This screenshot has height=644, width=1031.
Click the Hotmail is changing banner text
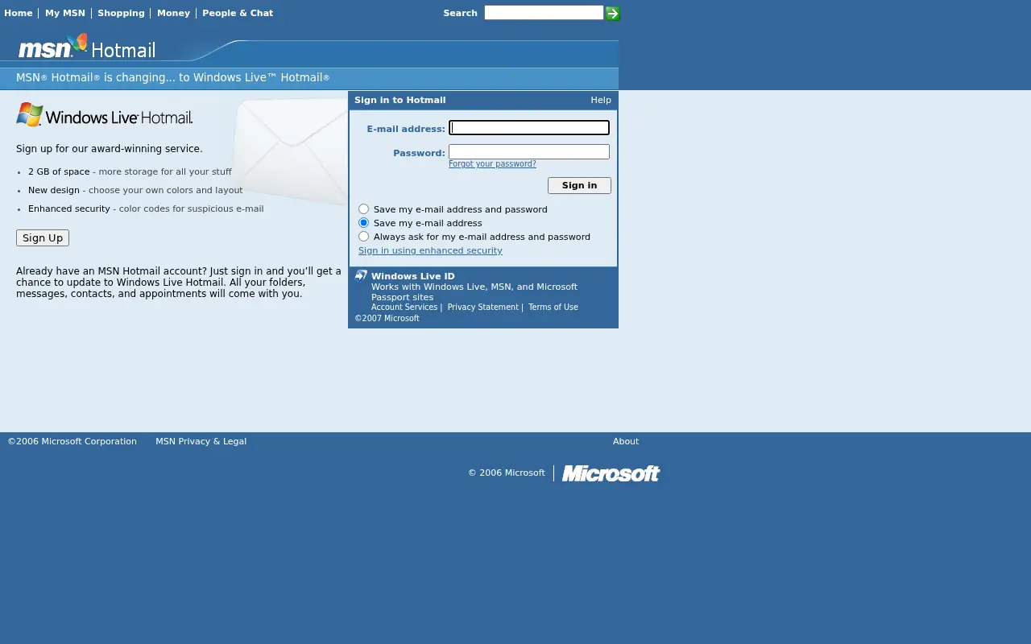tap(173, 78)
